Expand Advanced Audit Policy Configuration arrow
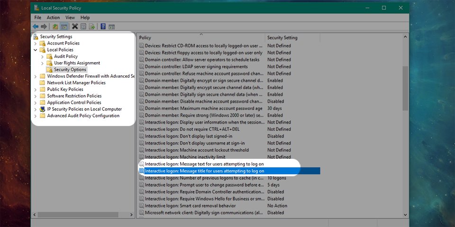Image resolution: width=455 pixels, height=227 pixels. (x=36, y=116)
